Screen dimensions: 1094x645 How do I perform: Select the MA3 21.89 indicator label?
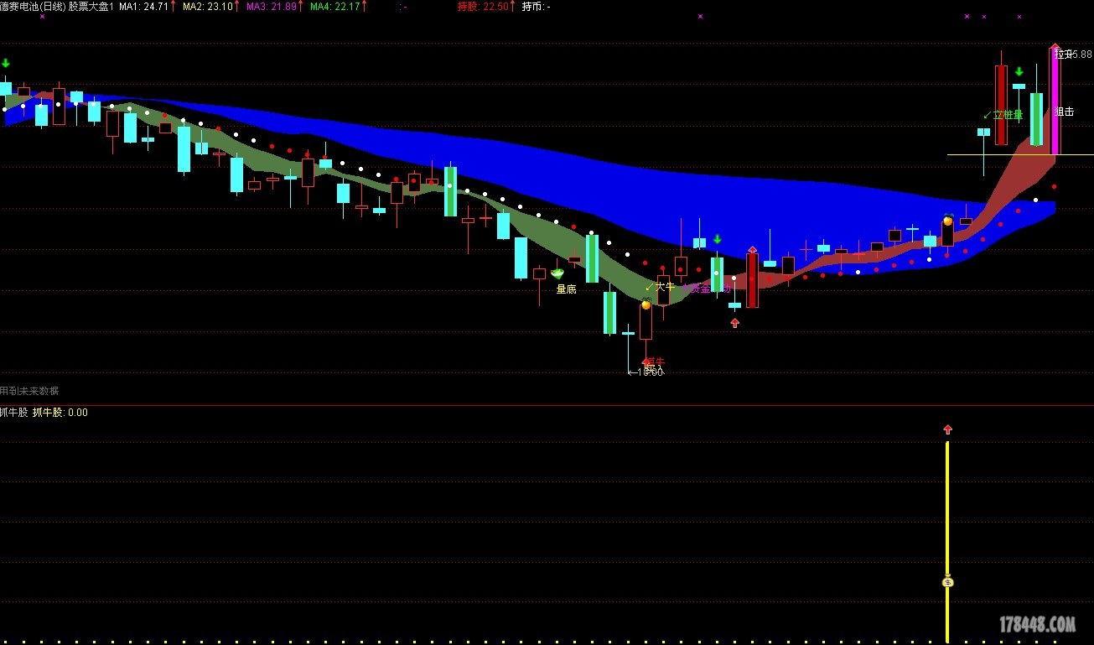click(272, 6)
